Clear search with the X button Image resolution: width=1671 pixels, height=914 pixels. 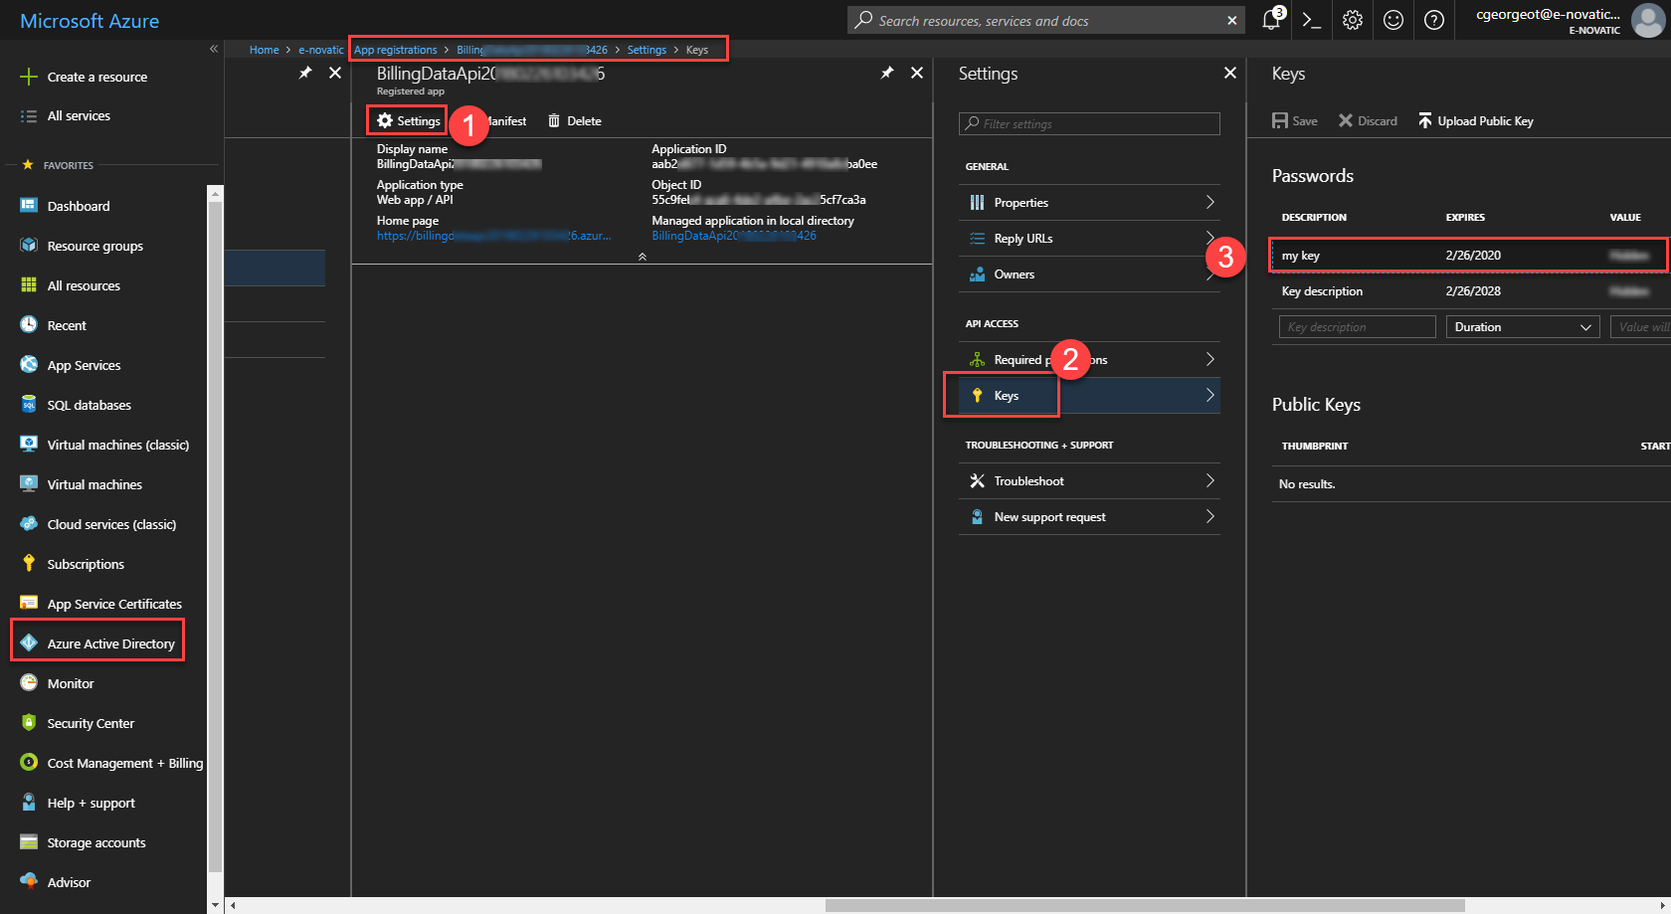(1232, 20)
